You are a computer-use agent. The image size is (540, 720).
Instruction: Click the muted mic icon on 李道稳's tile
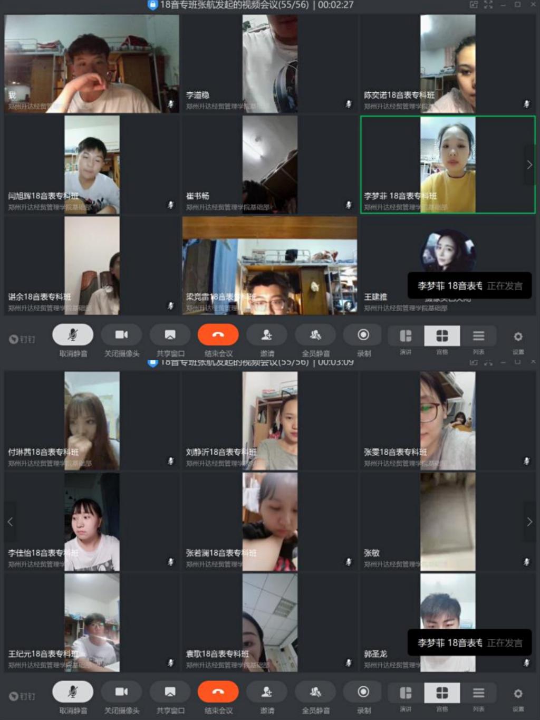point(349,104)
